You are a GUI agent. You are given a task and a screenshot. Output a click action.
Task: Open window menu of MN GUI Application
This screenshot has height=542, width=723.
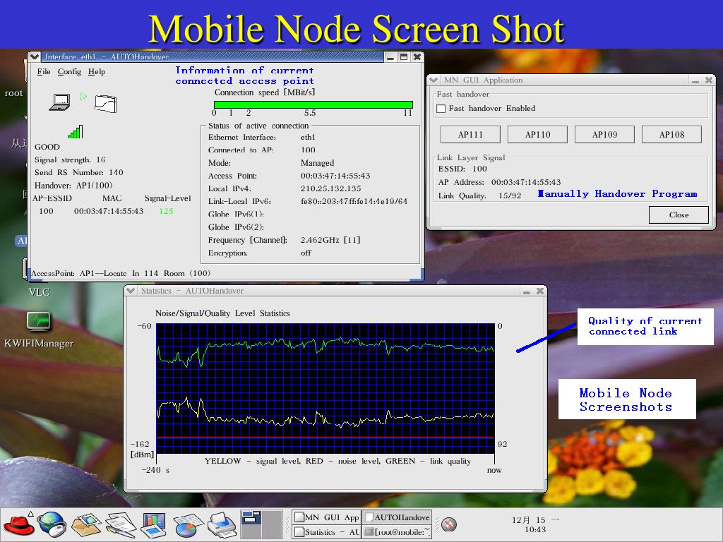click(x=434, y=80)
